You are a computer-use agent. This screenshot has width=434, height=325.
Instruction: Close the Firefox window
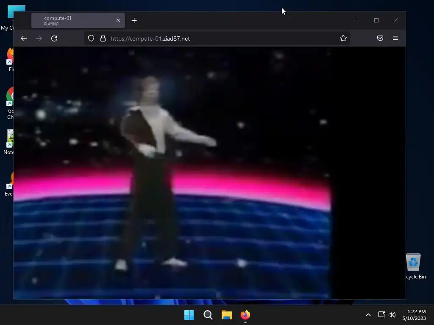(x=396, y=20)
